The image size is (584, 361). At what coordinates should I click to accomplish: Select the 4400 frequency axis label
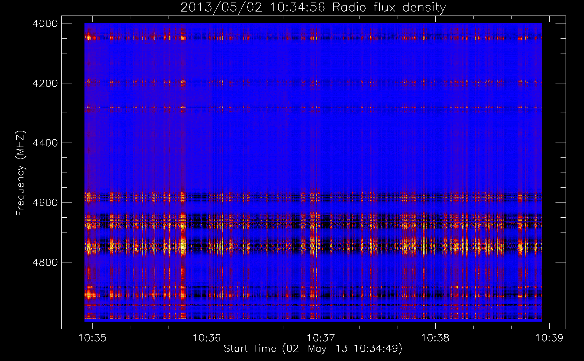tap(45, 143)
